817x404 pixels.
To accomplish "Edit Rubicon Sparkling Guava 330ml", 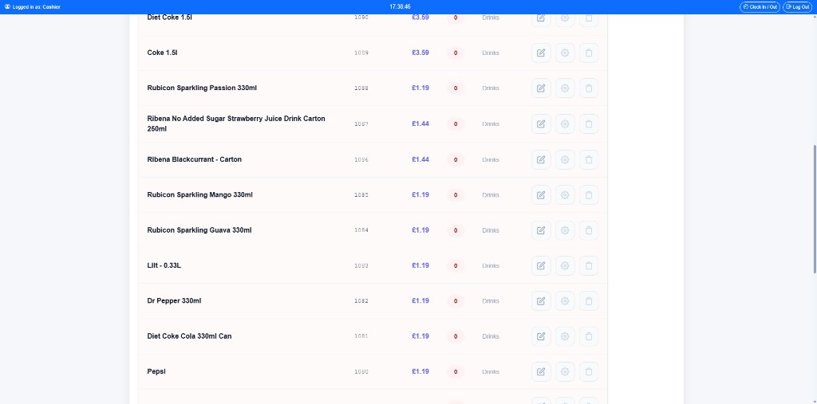I will tap(541, 230).
